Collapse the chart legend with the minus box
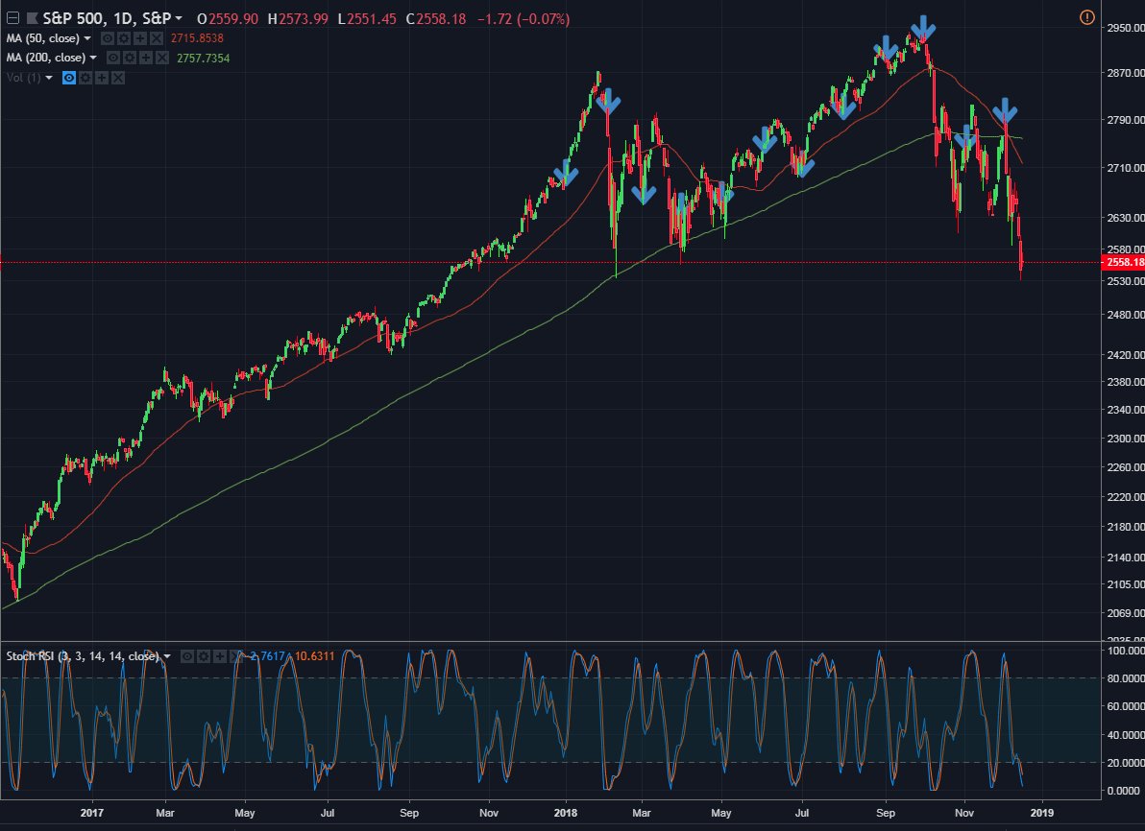 coord(12,18)
